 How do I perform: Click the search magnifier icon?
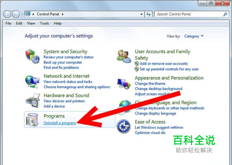click(225, 14)
